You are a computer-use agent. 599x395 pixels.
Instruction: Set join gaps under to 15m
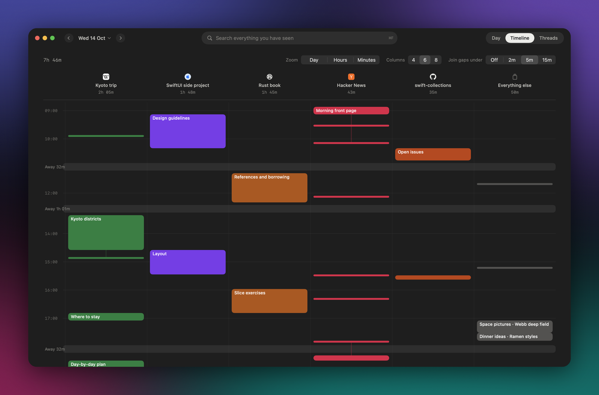547,60
